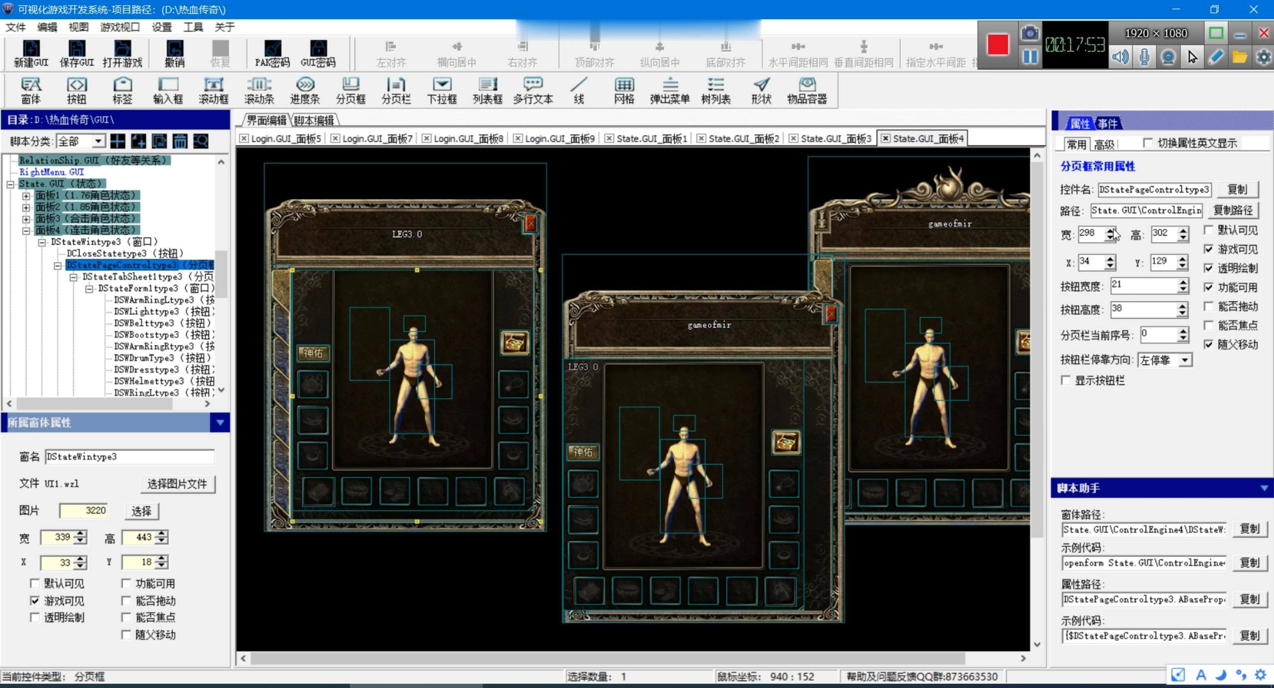Click 复制 button beside 控件名
Screen dimensions: 1274x688
pyautogui.click(x=1237, y=189)
